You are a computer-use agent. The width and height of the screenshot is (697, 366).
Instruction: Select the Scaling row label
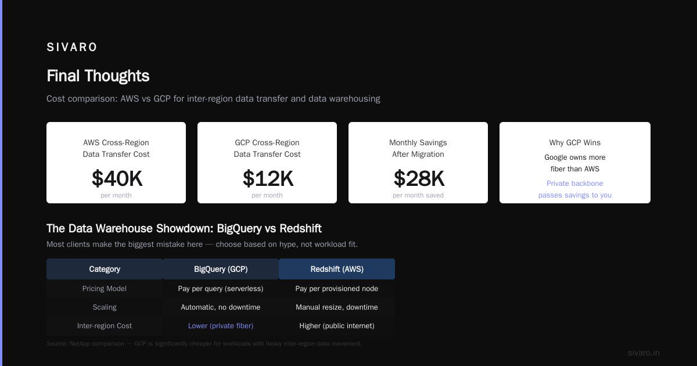tap(105, 307)
